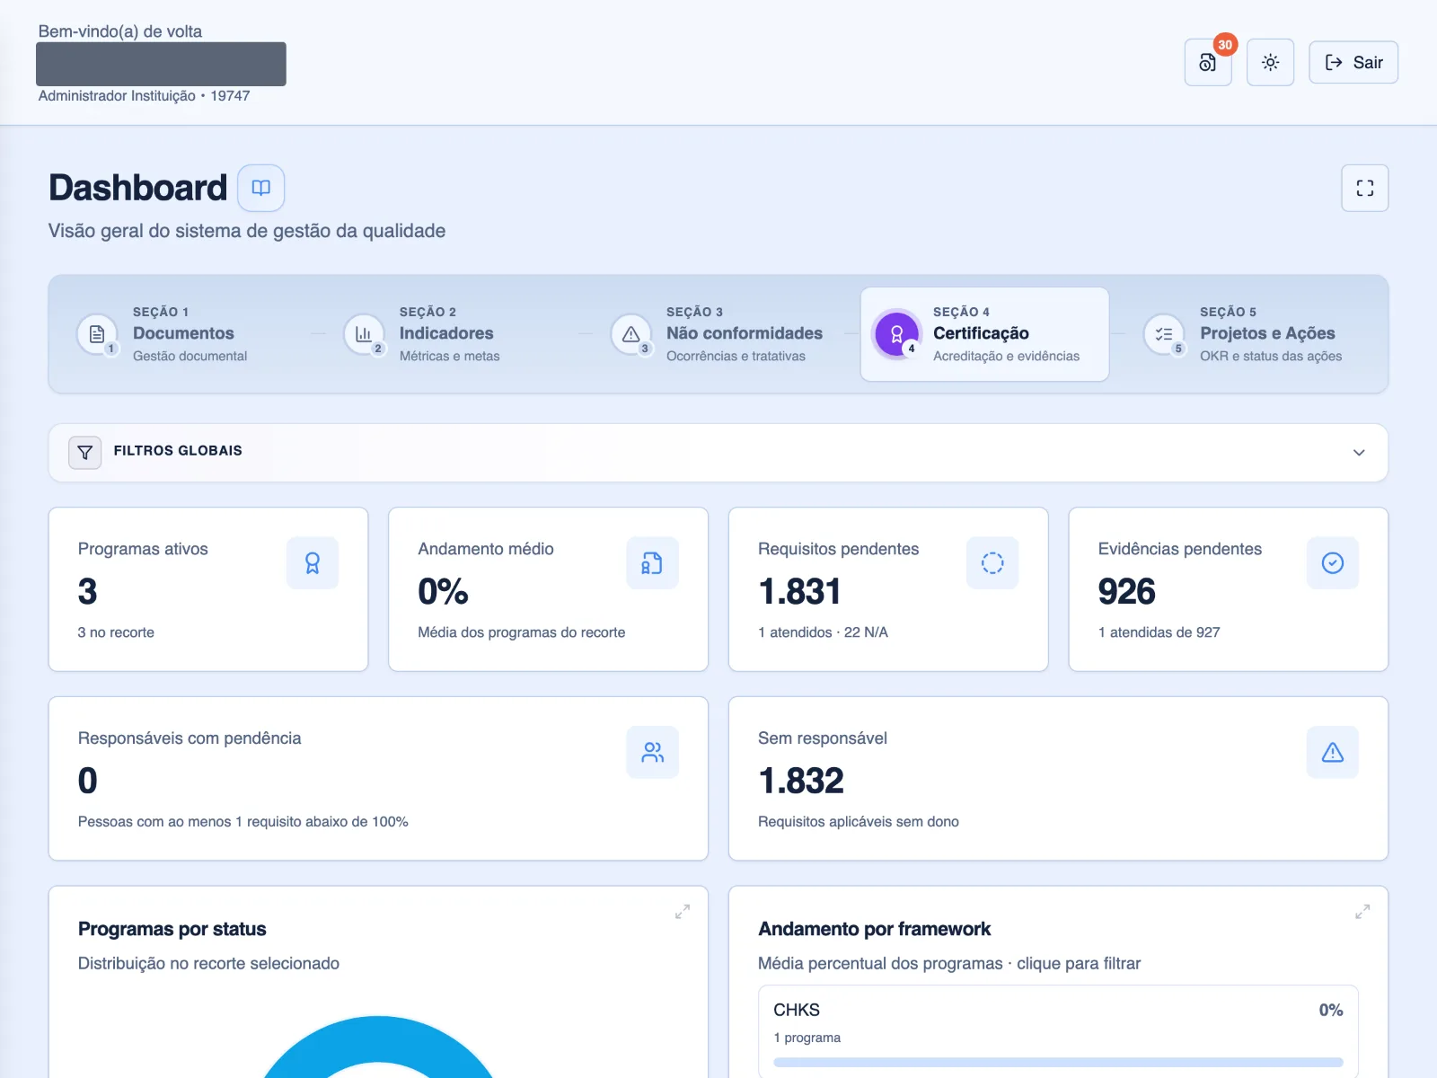The image size is (1437, 1078).
Task: Click the Sair logout button
Action: tap(1353, 62)
